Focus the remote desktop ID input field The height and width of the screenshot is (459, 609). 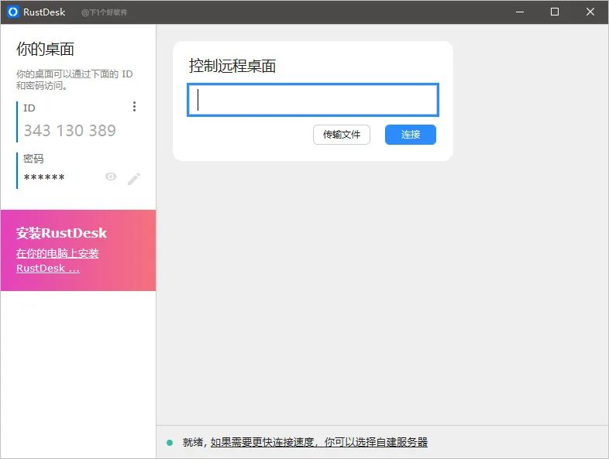point(313,100)
